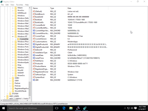Expand the OEM key arrow
The image size is (148, 111).
click(x=10, y=81)
